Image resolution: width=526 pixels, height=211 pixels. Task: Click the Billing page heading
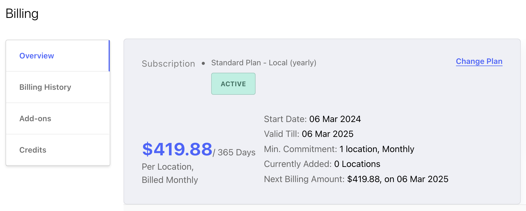22,14
